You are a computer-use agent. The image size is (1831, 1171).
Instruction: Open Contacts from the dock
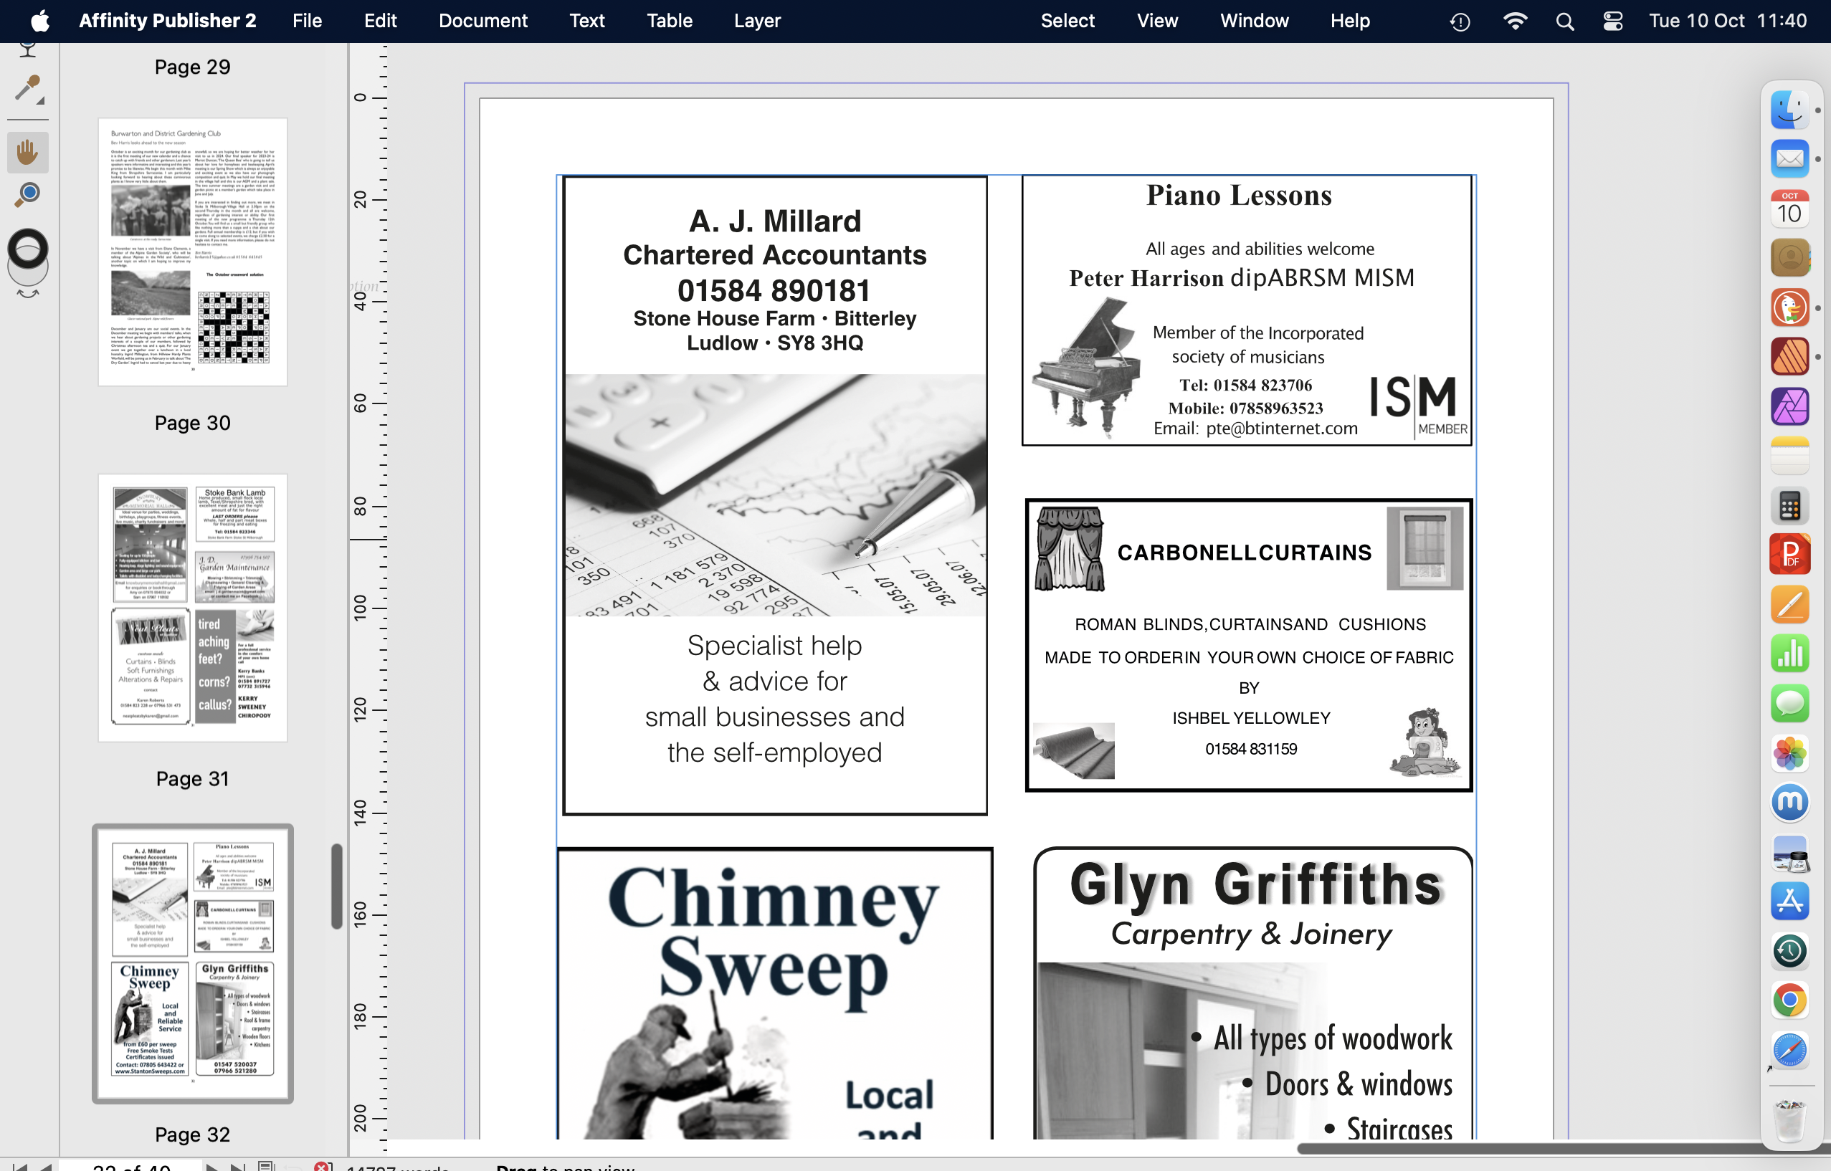click(1789, 258)
